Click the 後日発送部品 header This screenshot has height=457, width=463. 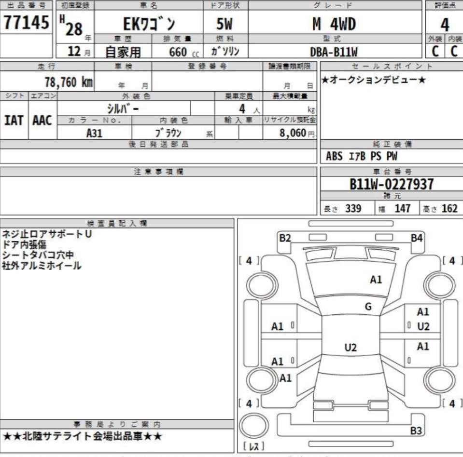(158, 144)
